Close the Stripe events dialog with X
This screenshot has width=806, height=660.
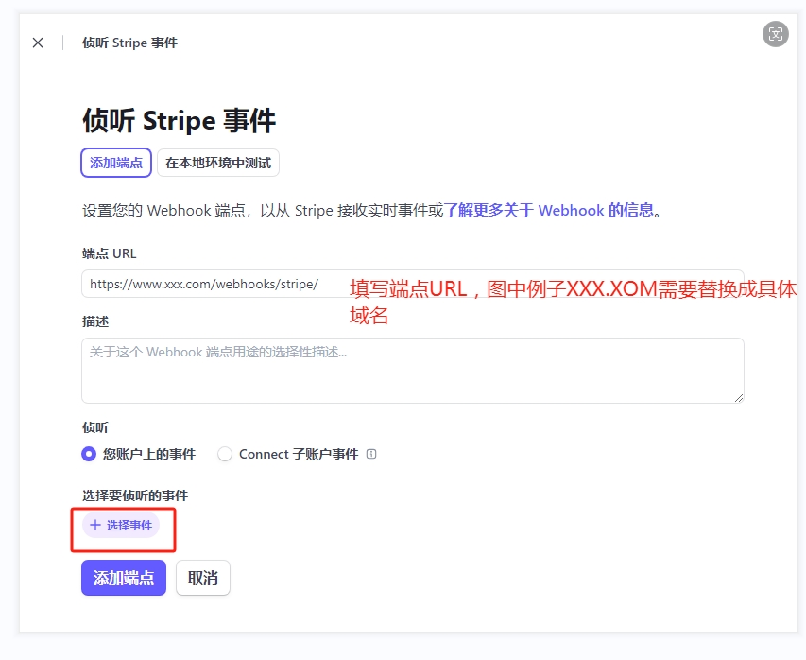(38, 43)
